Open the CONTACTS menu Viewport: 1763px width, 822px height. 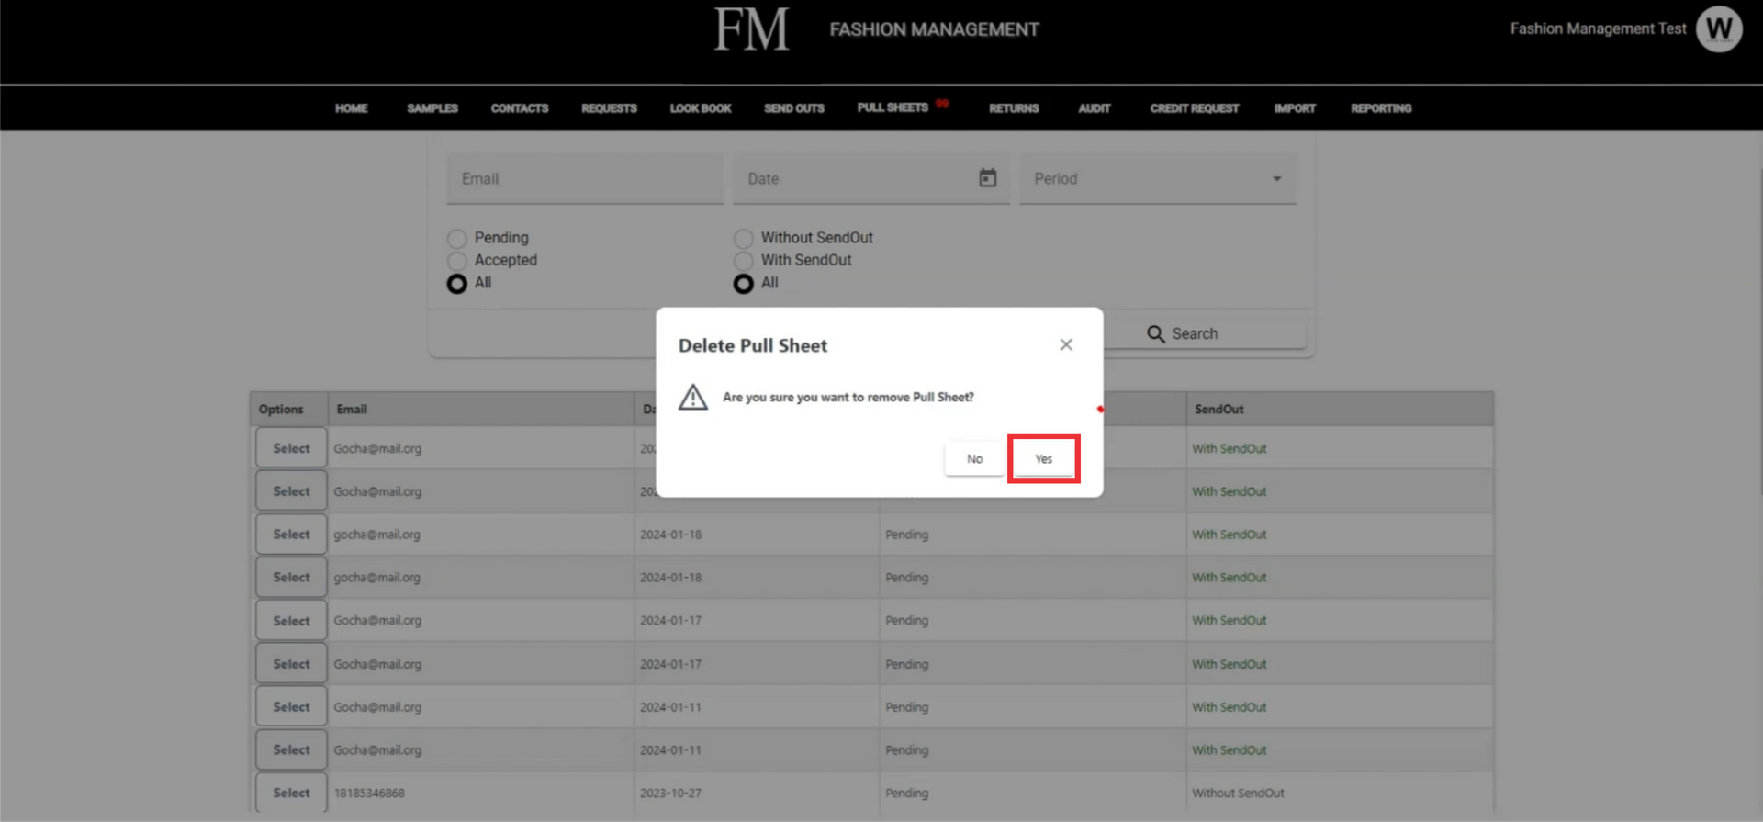[x=520, y=108]
